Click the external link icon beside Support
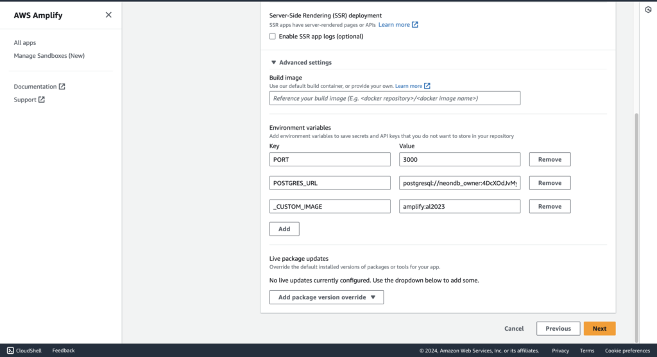 (x=42, y=100)
